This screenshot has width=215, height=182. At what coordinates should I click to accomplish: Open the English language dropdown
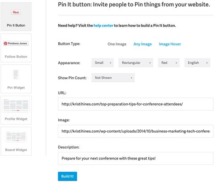click(197, 62)
